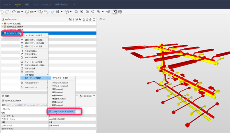Click モデルを追加 in context menu
The image size is (230, 133).
31,51
